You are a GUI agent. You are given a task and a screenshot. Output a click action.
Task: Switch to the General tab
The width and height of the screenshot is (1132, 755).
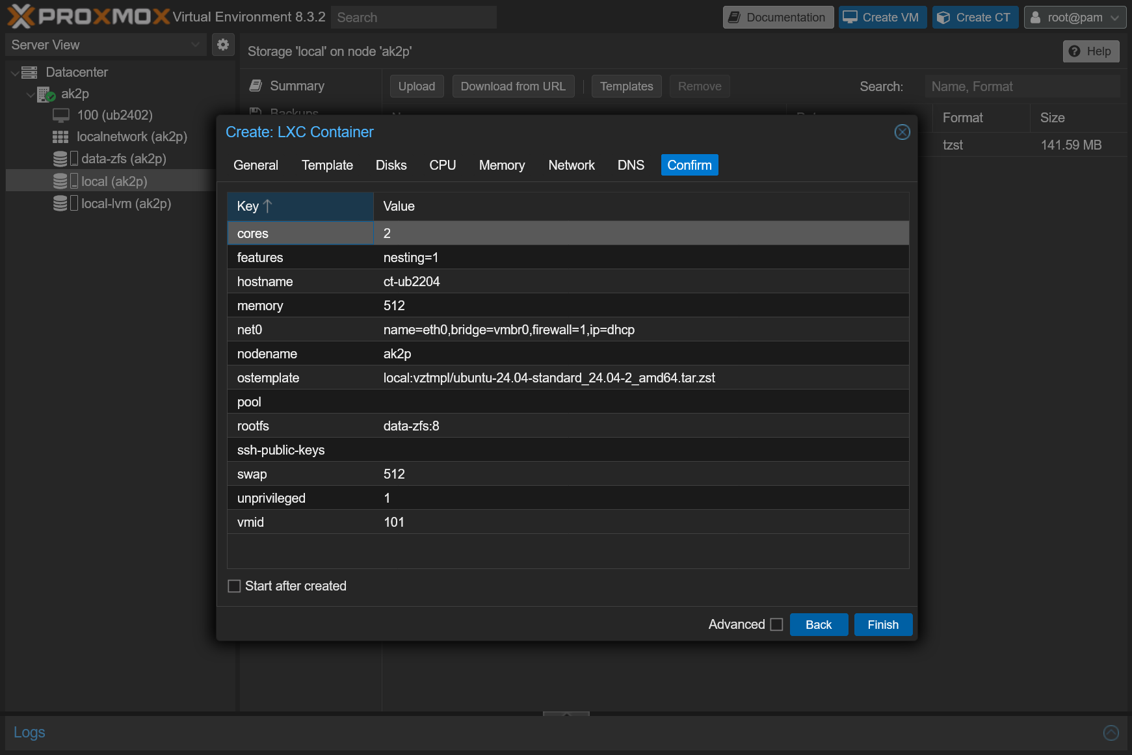click(256, 165)
